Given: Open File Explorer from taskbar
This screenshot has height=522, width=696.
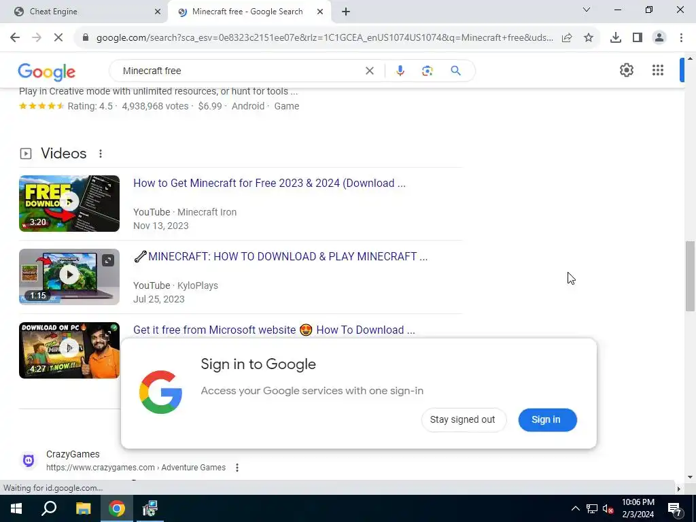Looking at the screenshot, I should click(x=83, y=508).
